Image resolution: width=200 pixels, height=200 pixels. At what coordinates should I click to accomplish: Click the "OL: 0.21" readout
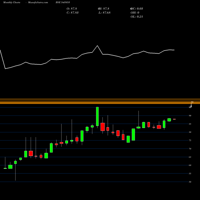pyautogui.click(x=137, y=17)
